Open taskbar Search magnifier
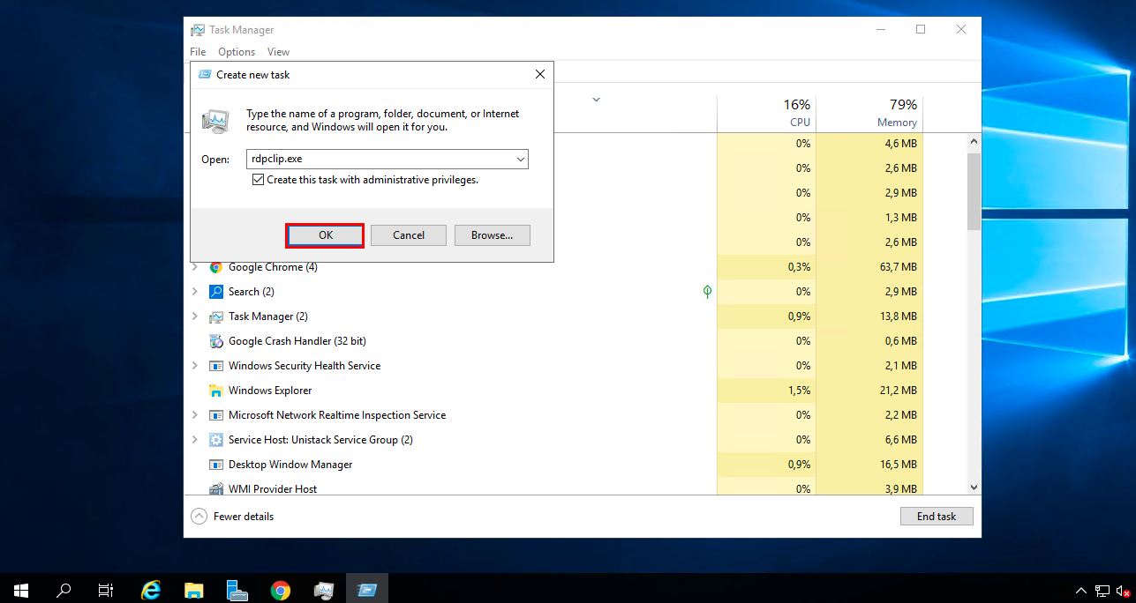Screen dimensions: 1136x603 [x=64, y=590]
